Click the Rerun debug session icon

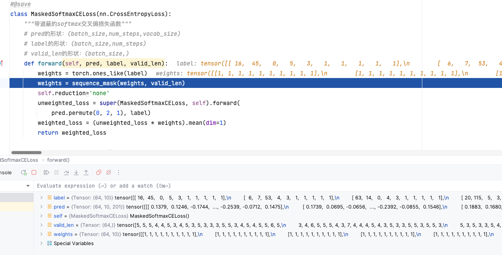[x=24, y=172]
